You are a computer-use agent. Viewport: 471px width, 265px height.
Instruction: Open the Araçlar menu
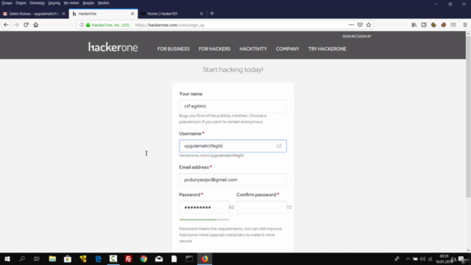click(88, 3)
